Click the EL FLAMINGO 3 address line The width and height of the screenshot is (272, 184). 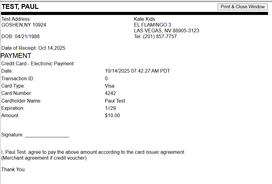pos(152,25)
